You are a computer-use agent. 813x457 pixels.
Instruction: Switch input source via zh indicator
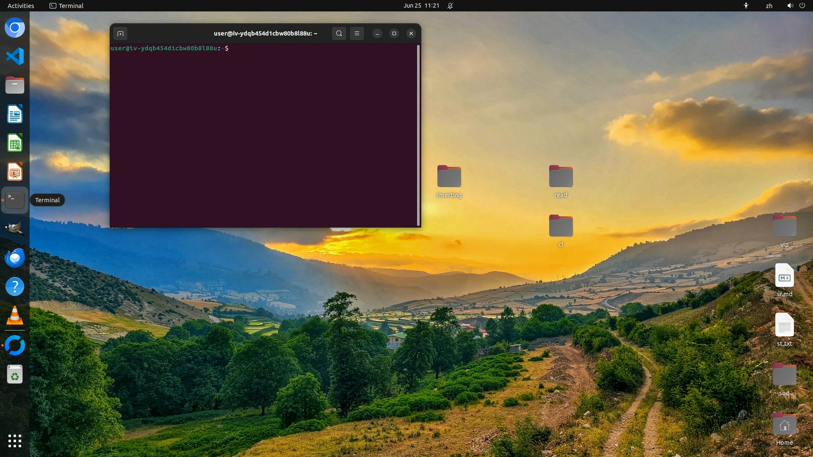click(769, 6)
